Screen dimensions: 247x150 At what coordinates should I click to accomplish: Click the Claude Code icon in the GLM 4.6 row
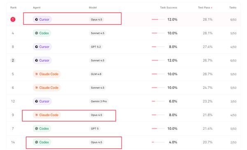(37, 74)
